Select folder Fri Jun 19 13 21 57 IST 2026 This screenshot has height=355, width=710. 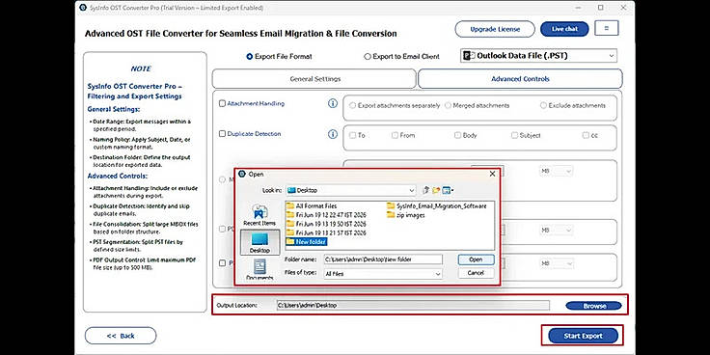(326, 232)
